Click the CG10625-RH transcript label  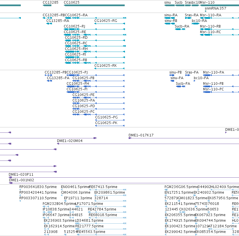click(76, 49)
